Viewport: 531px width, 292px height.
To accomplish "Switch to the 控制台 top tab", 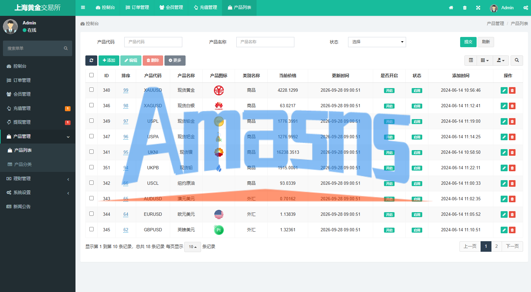I will tap(105, 8).
